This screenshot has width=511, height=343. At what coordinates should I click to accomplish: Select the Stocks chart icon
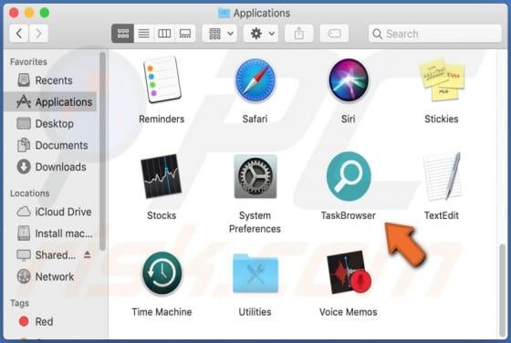[162, 176]
